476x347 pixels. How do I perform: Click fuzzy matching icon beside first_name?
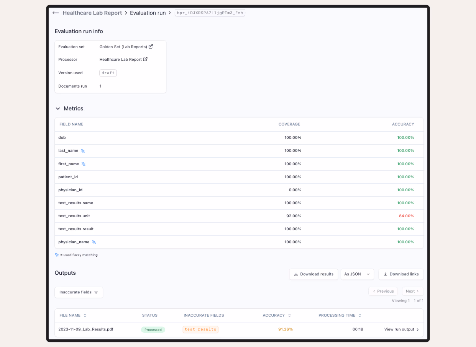point(84,164)
